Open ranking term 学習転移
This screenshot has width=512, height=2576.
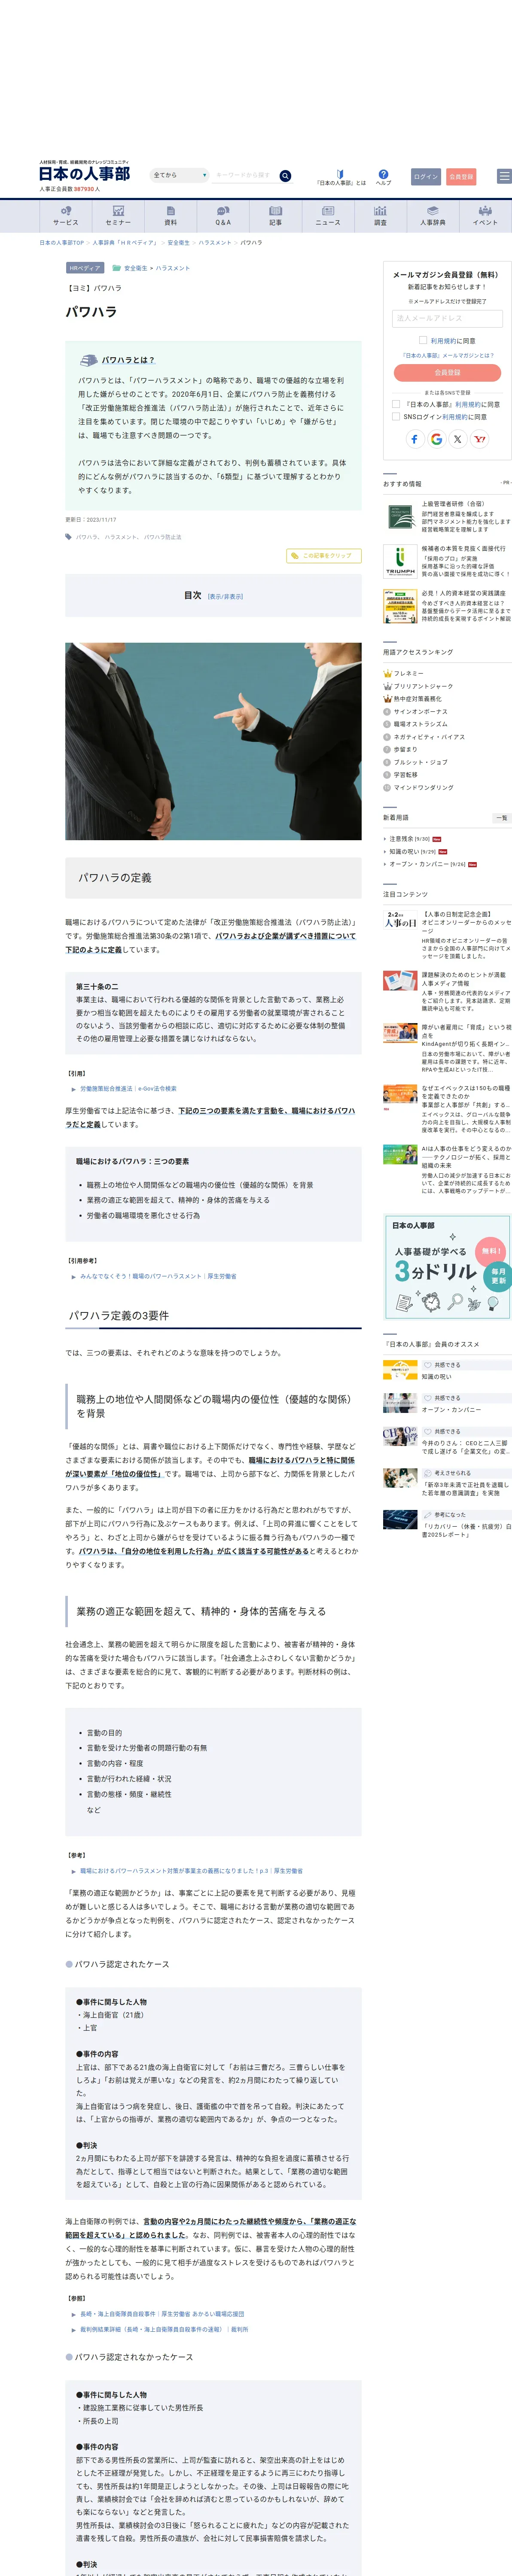[x=406, y=774]
